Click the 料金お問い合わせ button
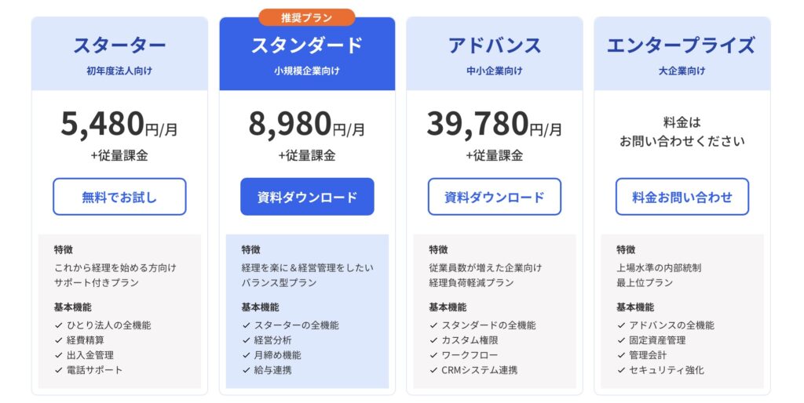Image resolution: width=804 pixels, height=403 pixels. tap(682, 197)
